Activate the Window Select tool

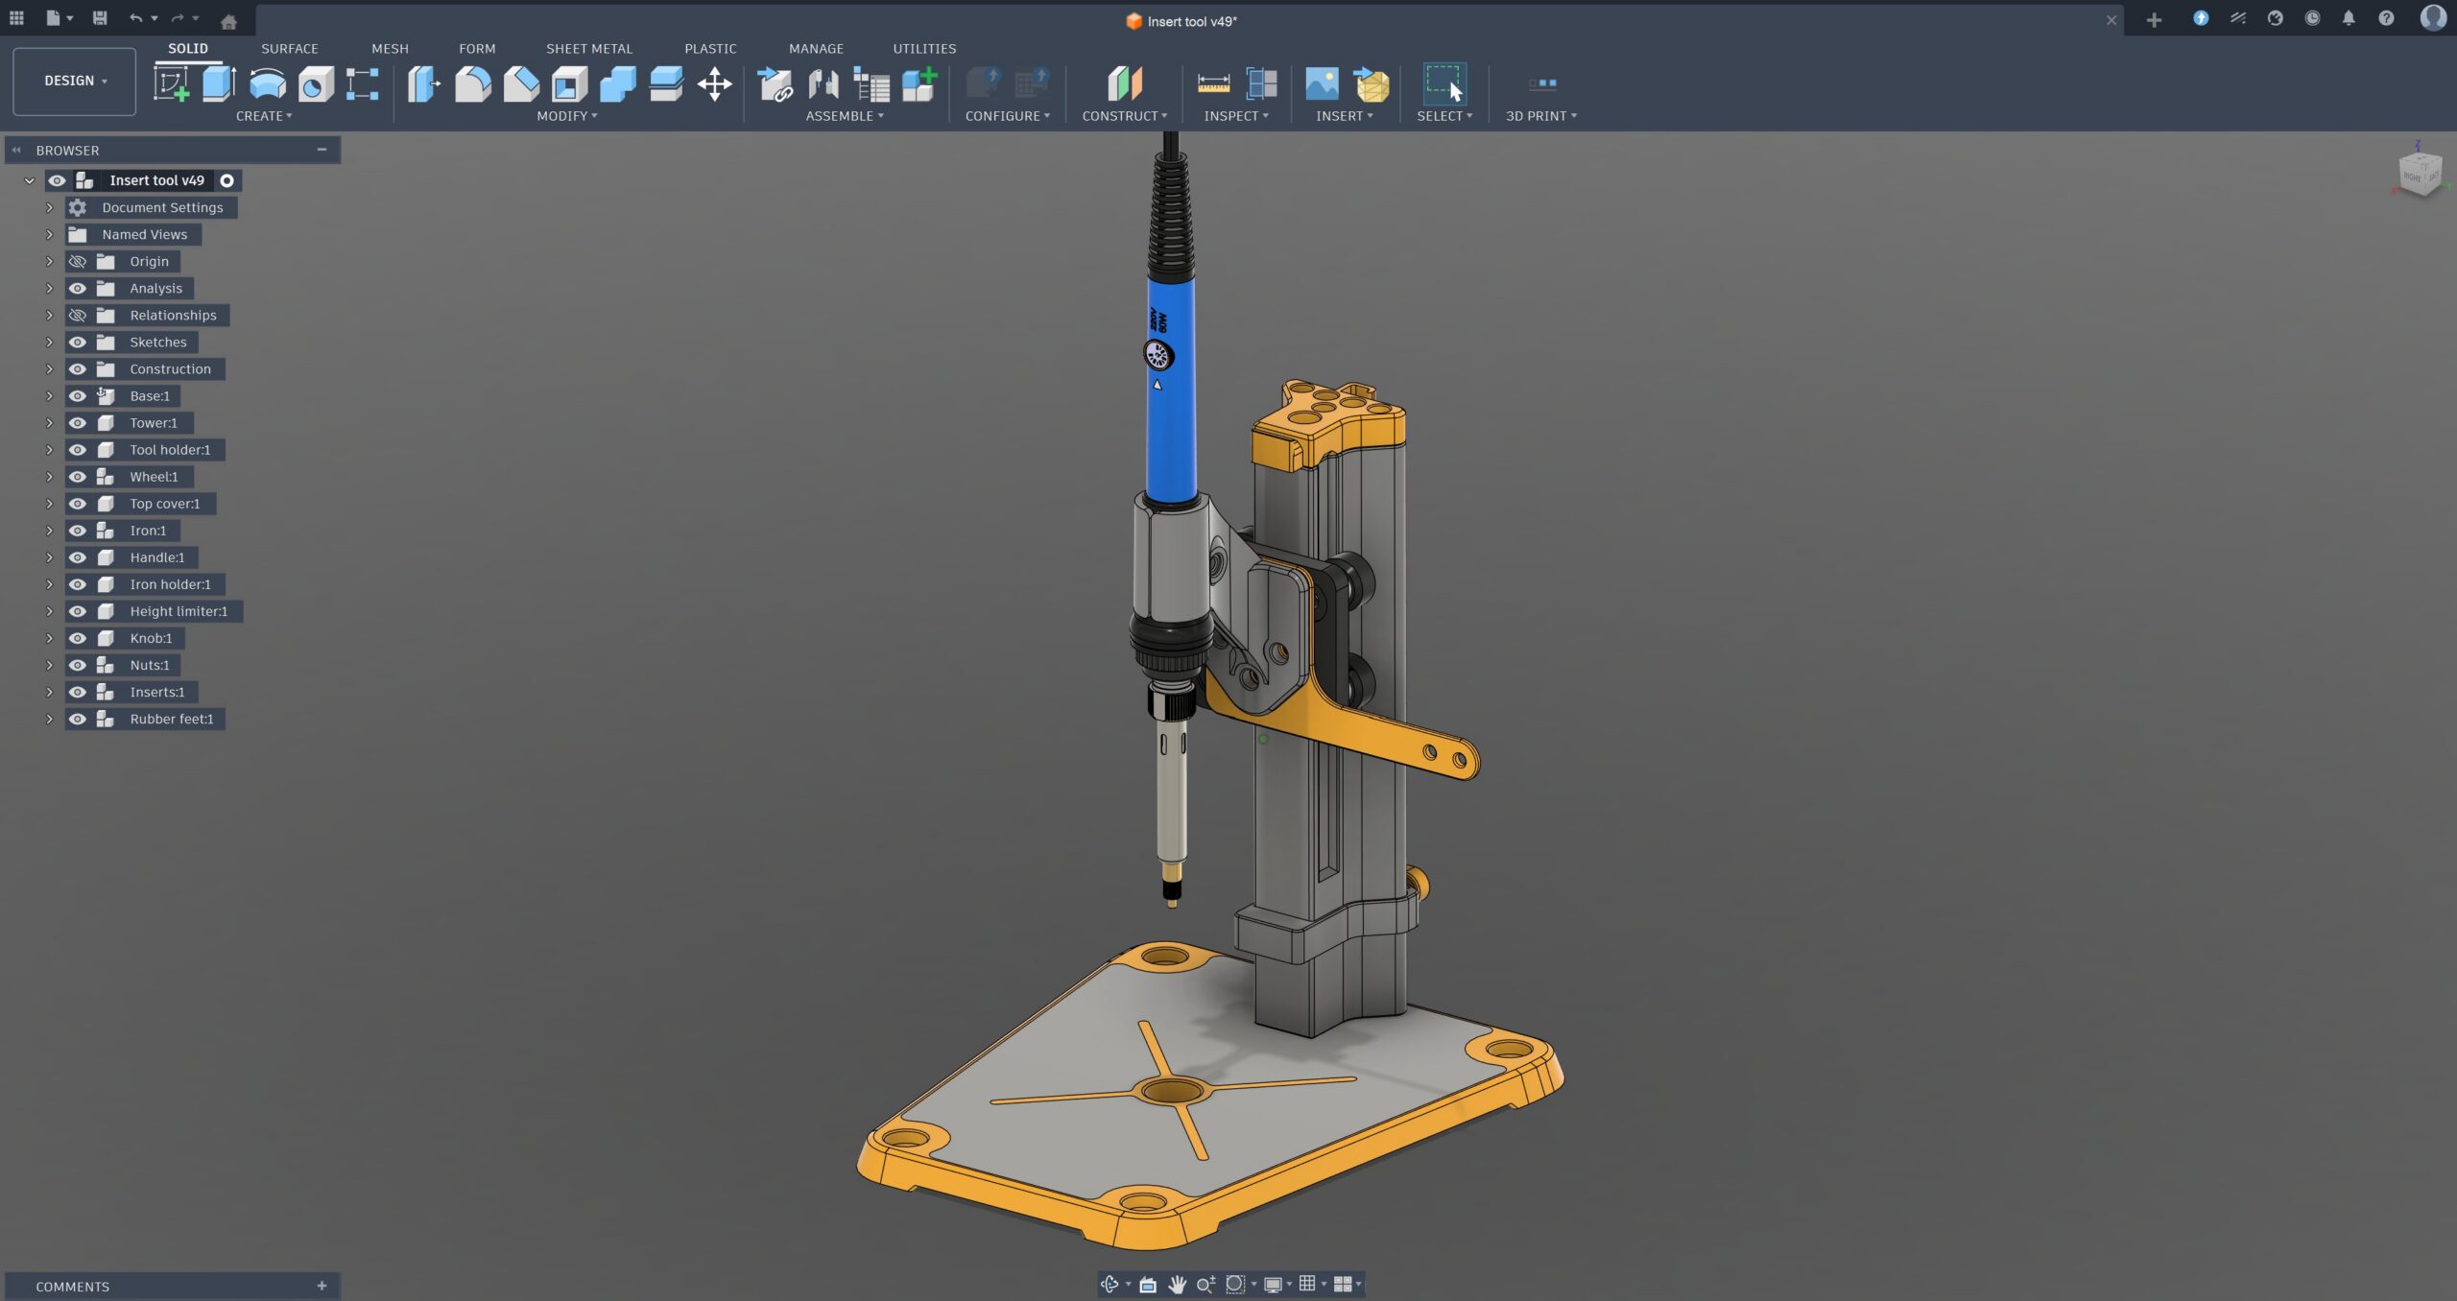pyautogui.click(x=1444, y=84)
